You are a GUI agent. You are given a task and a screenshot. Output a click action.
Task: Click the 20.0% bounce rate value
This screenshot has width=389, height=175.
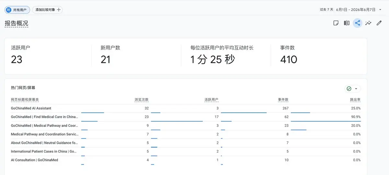pos(356,125)
